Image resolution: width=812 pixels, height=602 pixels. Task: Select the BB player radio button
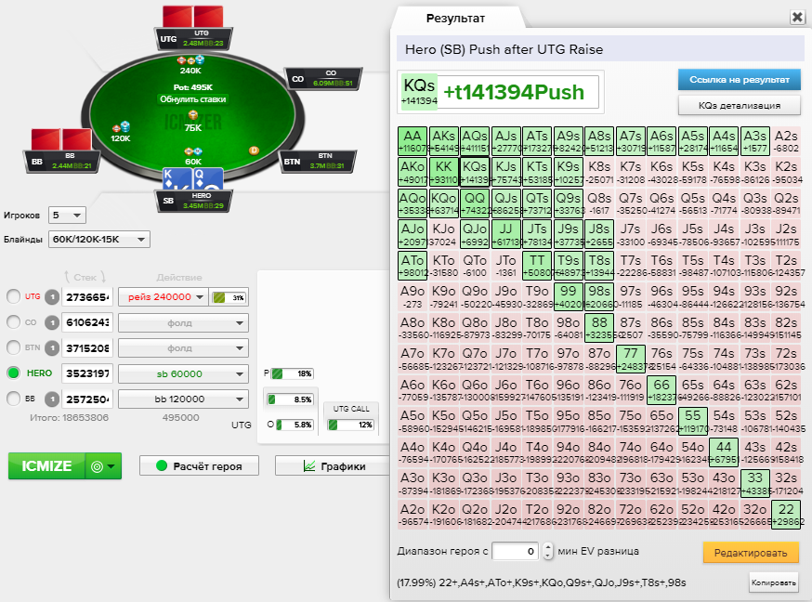pyautogui.click(x=13, y=399)
